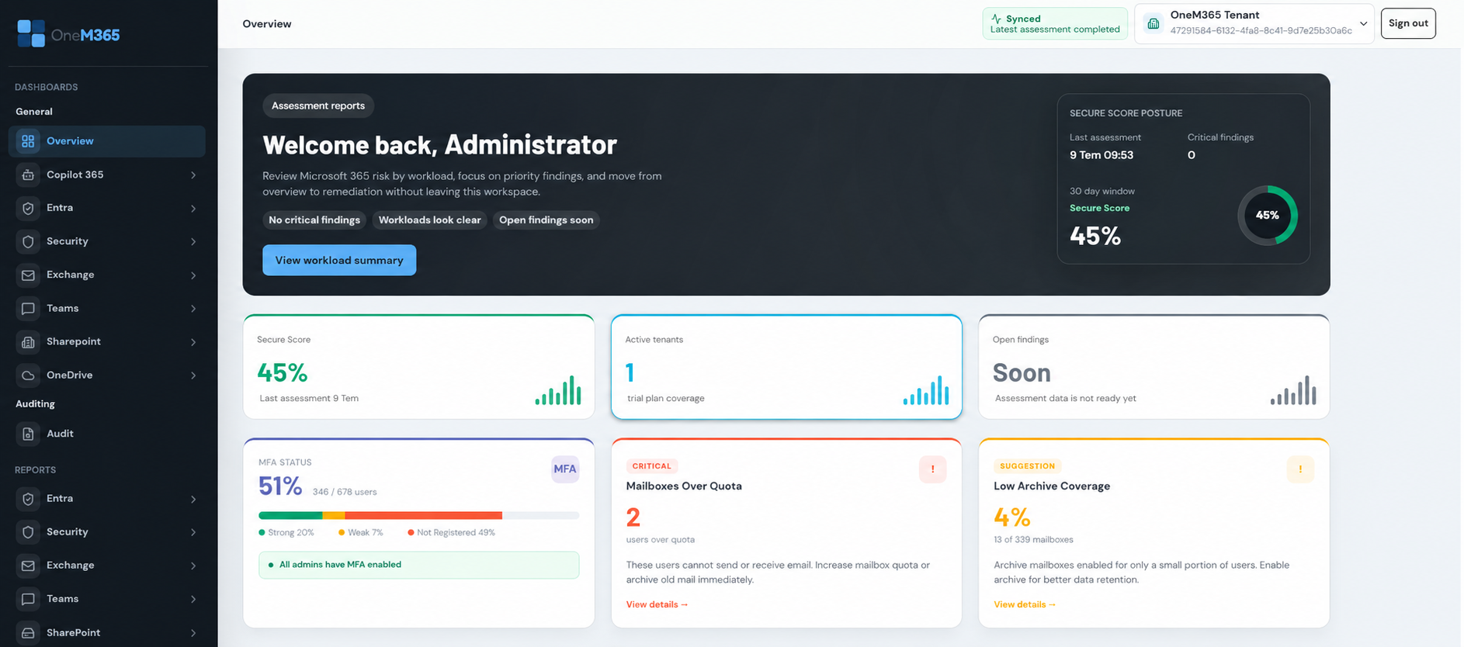This screenshot has height=647, width=1464.
Task: Click the Open findings soon chip
Action: pyautogui.click(x=546, y=220)
